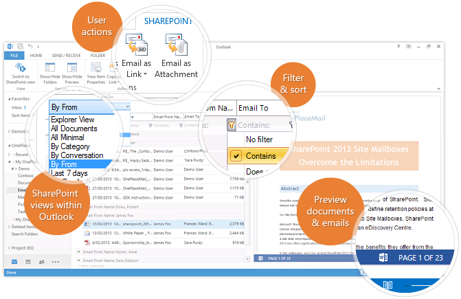
Task: Open the FILE tab
Action: click(x=14, y=55)
